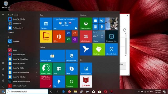Open the OneNote small tile

coord(75,40)
